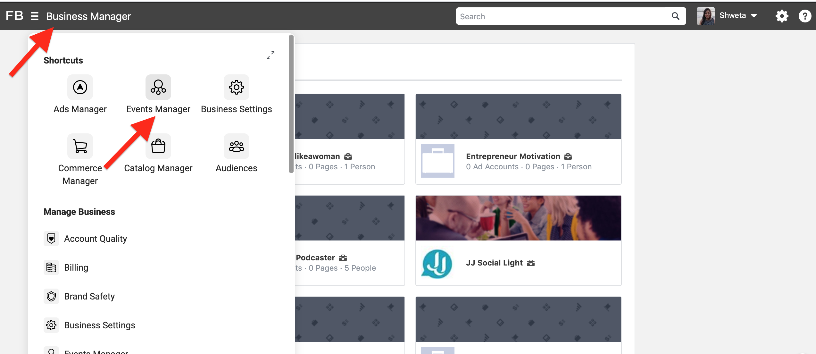Image resolution: width=816 pixels, height=354 pixels.
Task: Click the Business Manager title
Action: pos(88,16)
